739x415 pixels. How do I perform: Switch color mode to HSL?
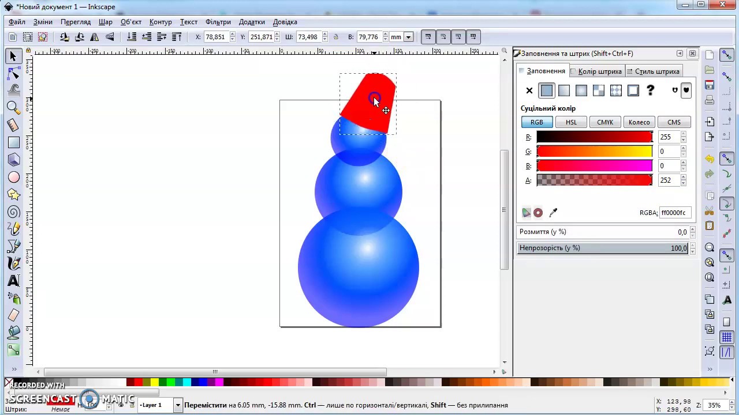pyautogui.click(x=571, y=122)
